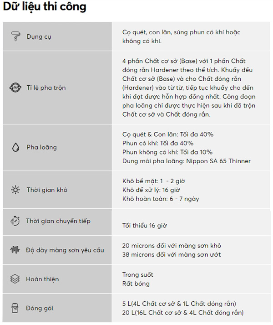The height and width of the screenshot is (325, 273).
Task: Select the Tỉ lệ pha trộn label
Action: (x=46, y=88)
